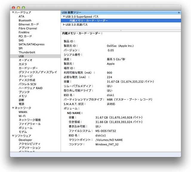Select the 内蔵メモリ・カード・リーダー tree row
Viewport: 191px width, 172px height.
tap(121, 21)
